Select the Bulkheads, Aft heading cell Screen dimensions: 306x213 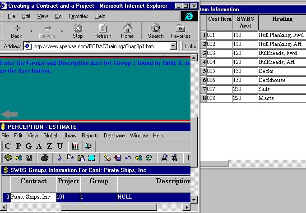[282, 62]
